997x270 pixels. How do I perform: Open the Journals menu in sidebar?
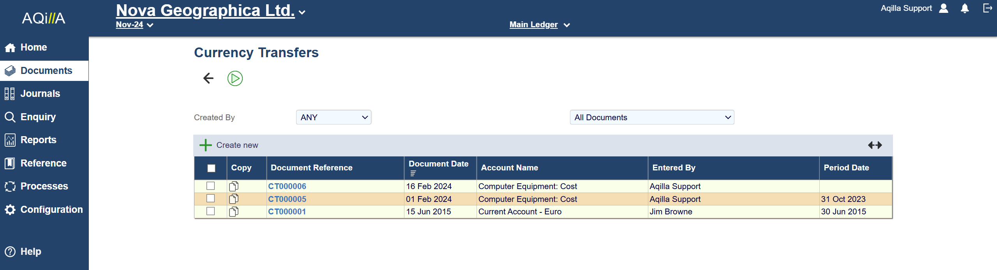(x=40, y=94)
